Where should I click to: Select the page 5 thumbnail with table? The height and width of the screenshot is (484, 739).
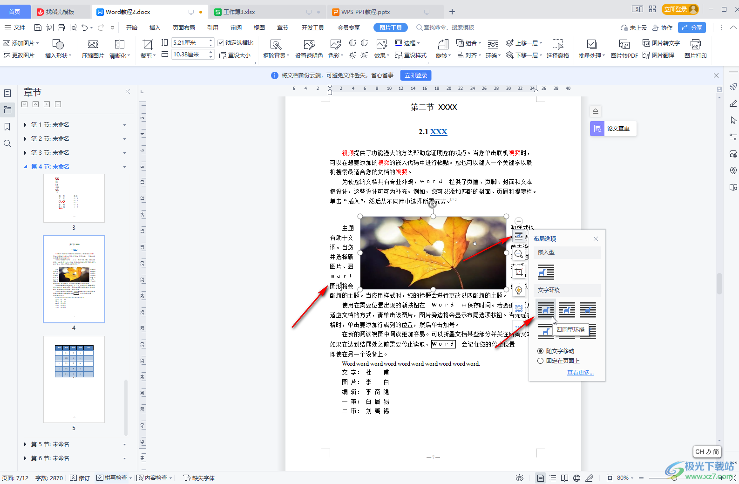point(74,379)
